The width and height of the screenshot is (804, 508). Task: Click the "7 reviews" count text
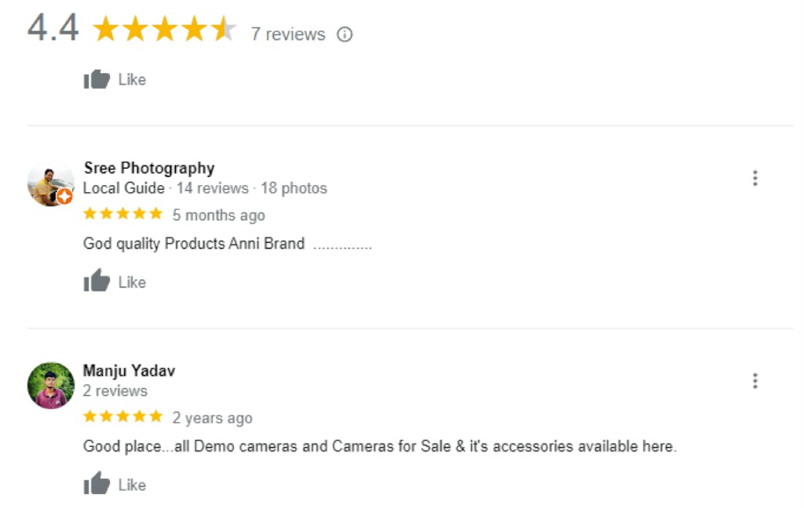coord(287,34)
